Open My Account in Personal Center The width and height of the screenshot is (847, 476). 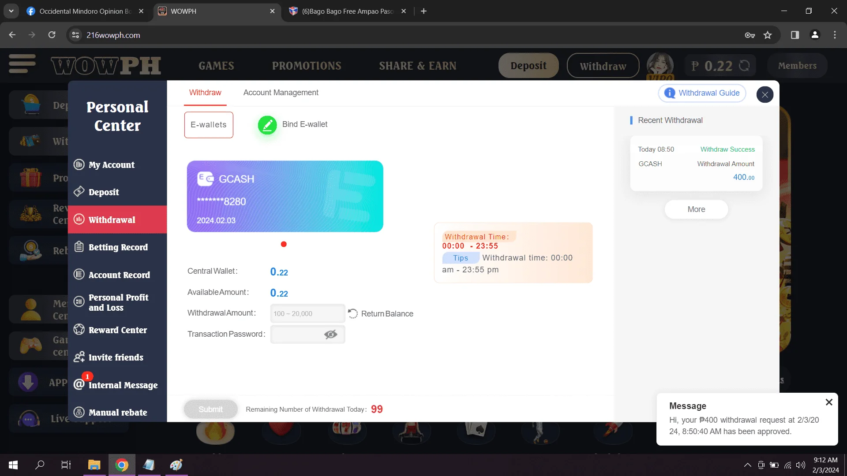tap(117, 165)
